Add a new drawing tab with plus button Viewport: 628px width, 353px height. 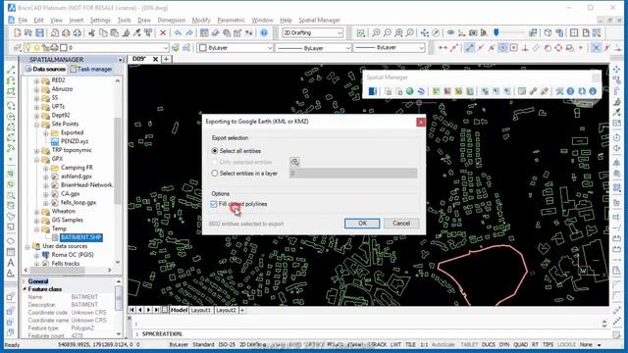point(166,59)
